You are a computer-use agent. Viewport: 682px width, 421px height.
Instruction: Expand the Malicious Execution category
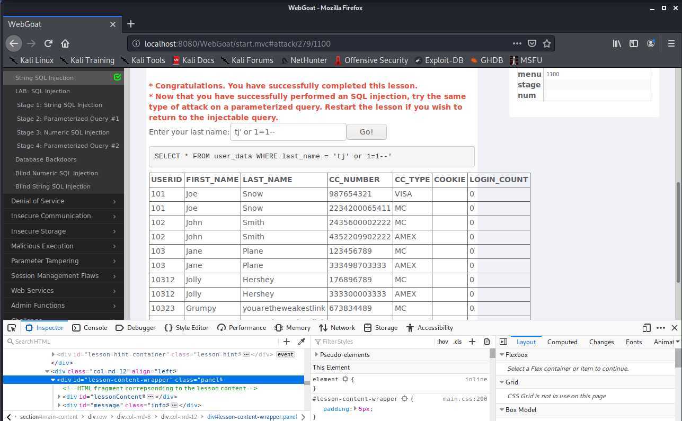pyautogui.click(x=64, y=246)
